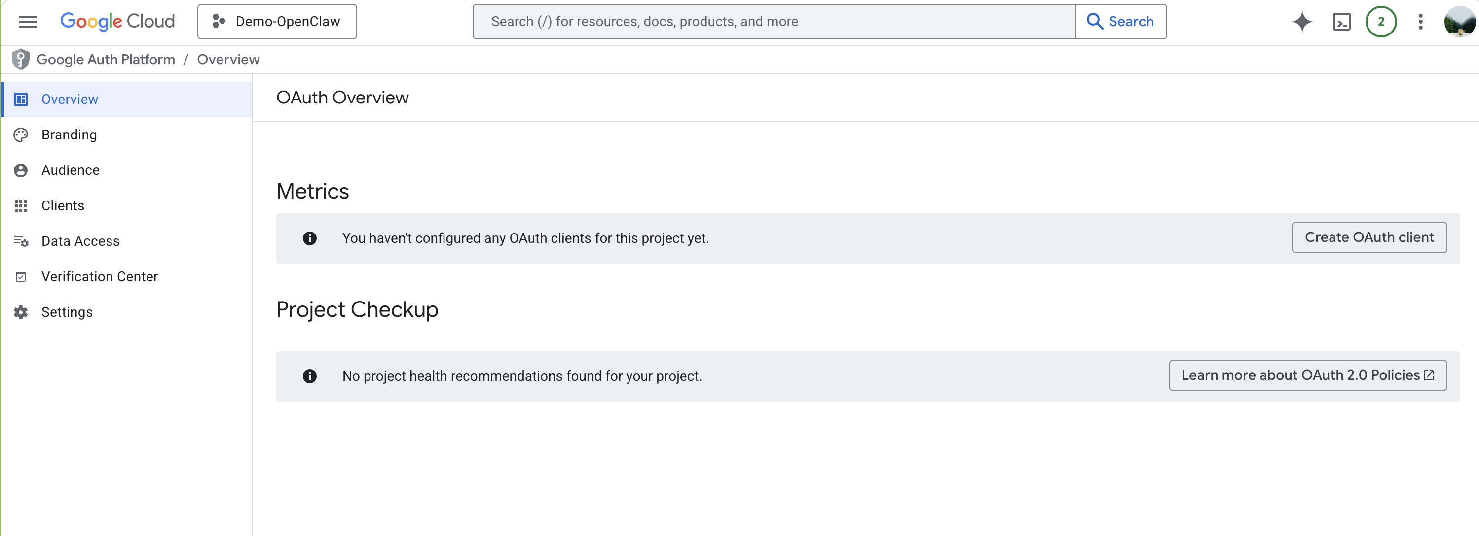Open Learn more about OAuth 2.0 Policies
This screenshot has height=536, width=1479.
(x=1307, y=375)
